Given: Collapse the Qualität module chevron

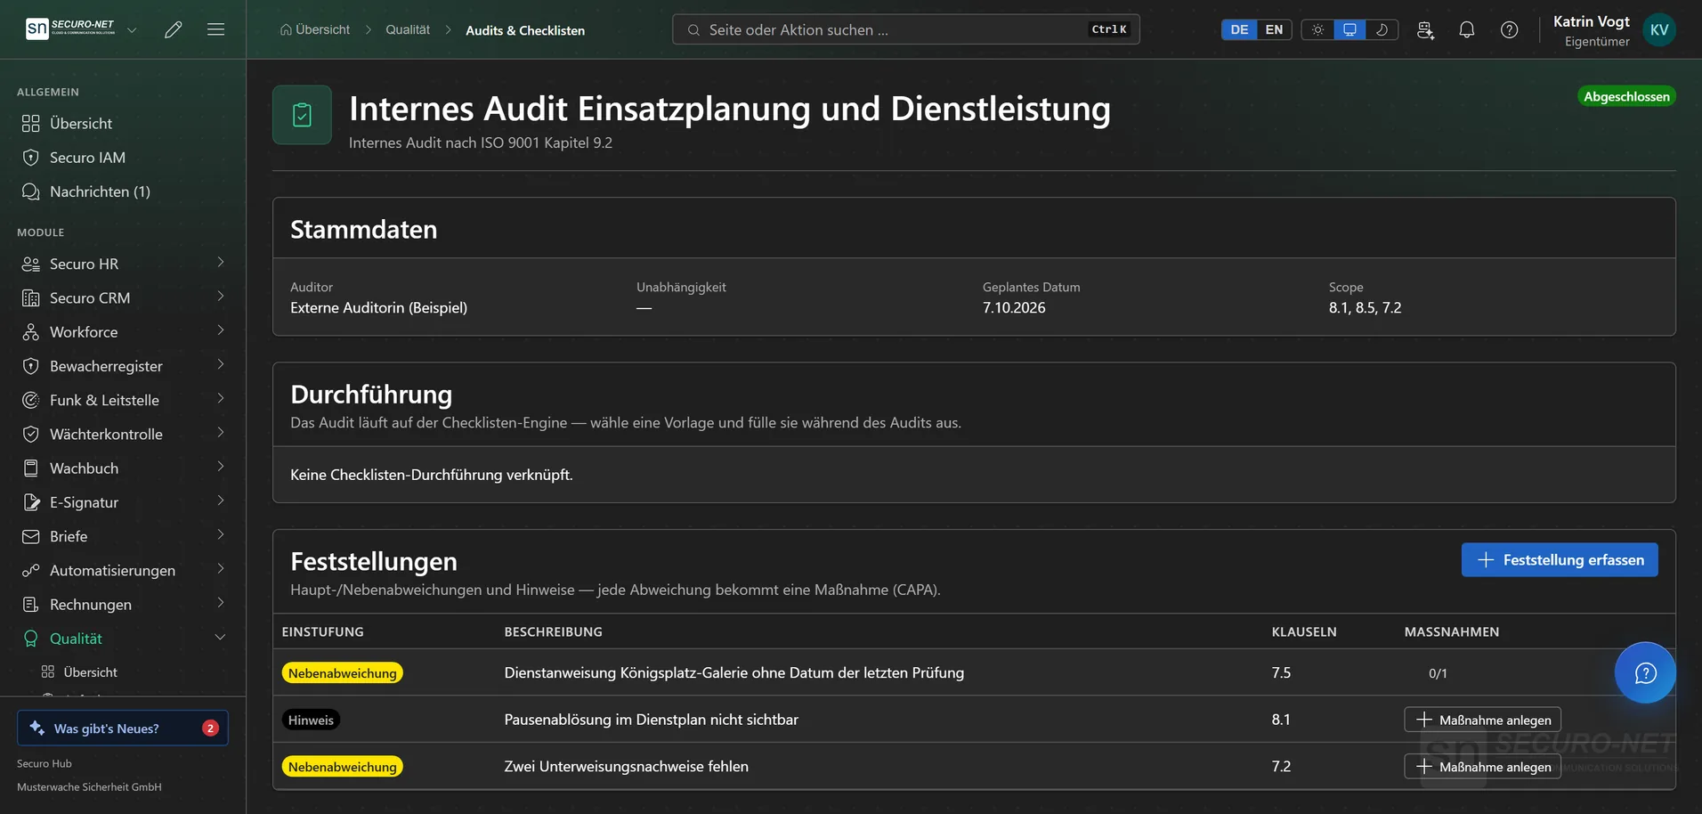Looking at the screenshot, I should coord(220,638).
